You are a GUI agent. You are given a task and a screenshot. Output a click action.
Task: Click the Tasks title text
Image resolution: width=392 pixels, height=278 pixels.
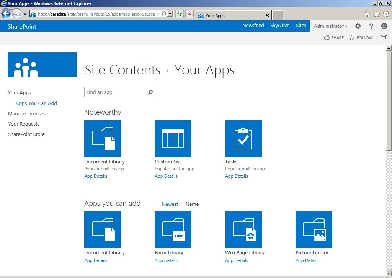point(231,162)
